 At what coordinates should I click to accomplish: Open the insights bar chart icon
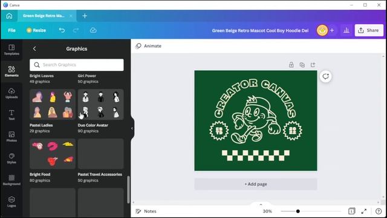[346, 30]
